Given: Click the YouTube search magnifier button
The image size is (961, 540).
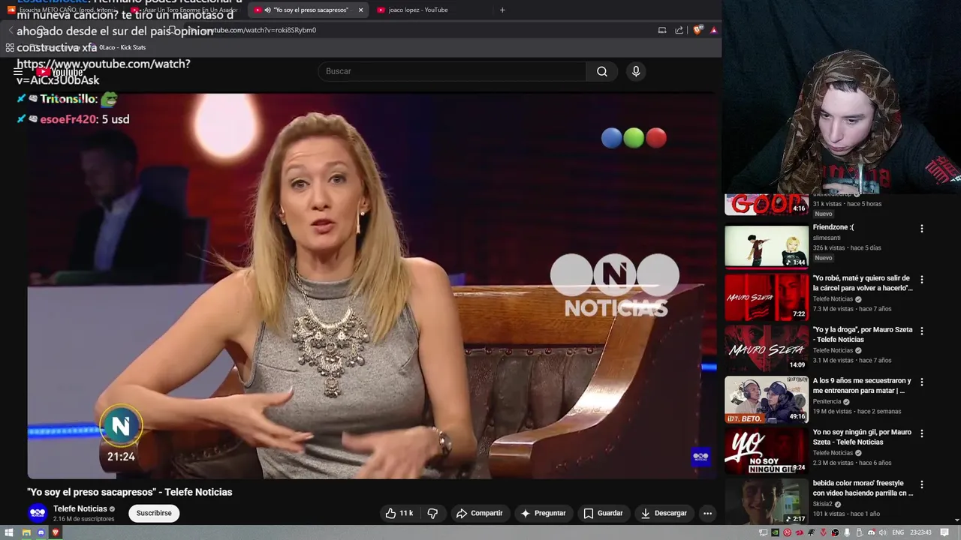Looking at the screenshot, I should click(601, 71).
